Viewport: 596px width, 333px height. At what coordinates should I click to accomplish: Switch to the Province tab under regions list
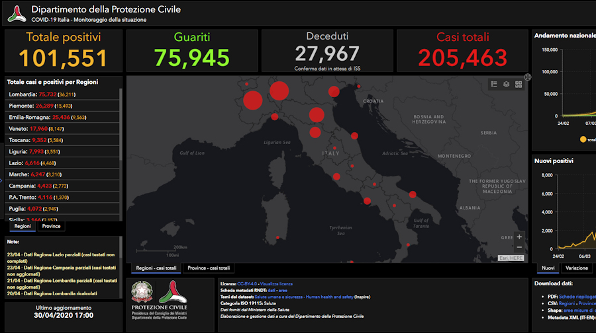[x=51, y=226]
